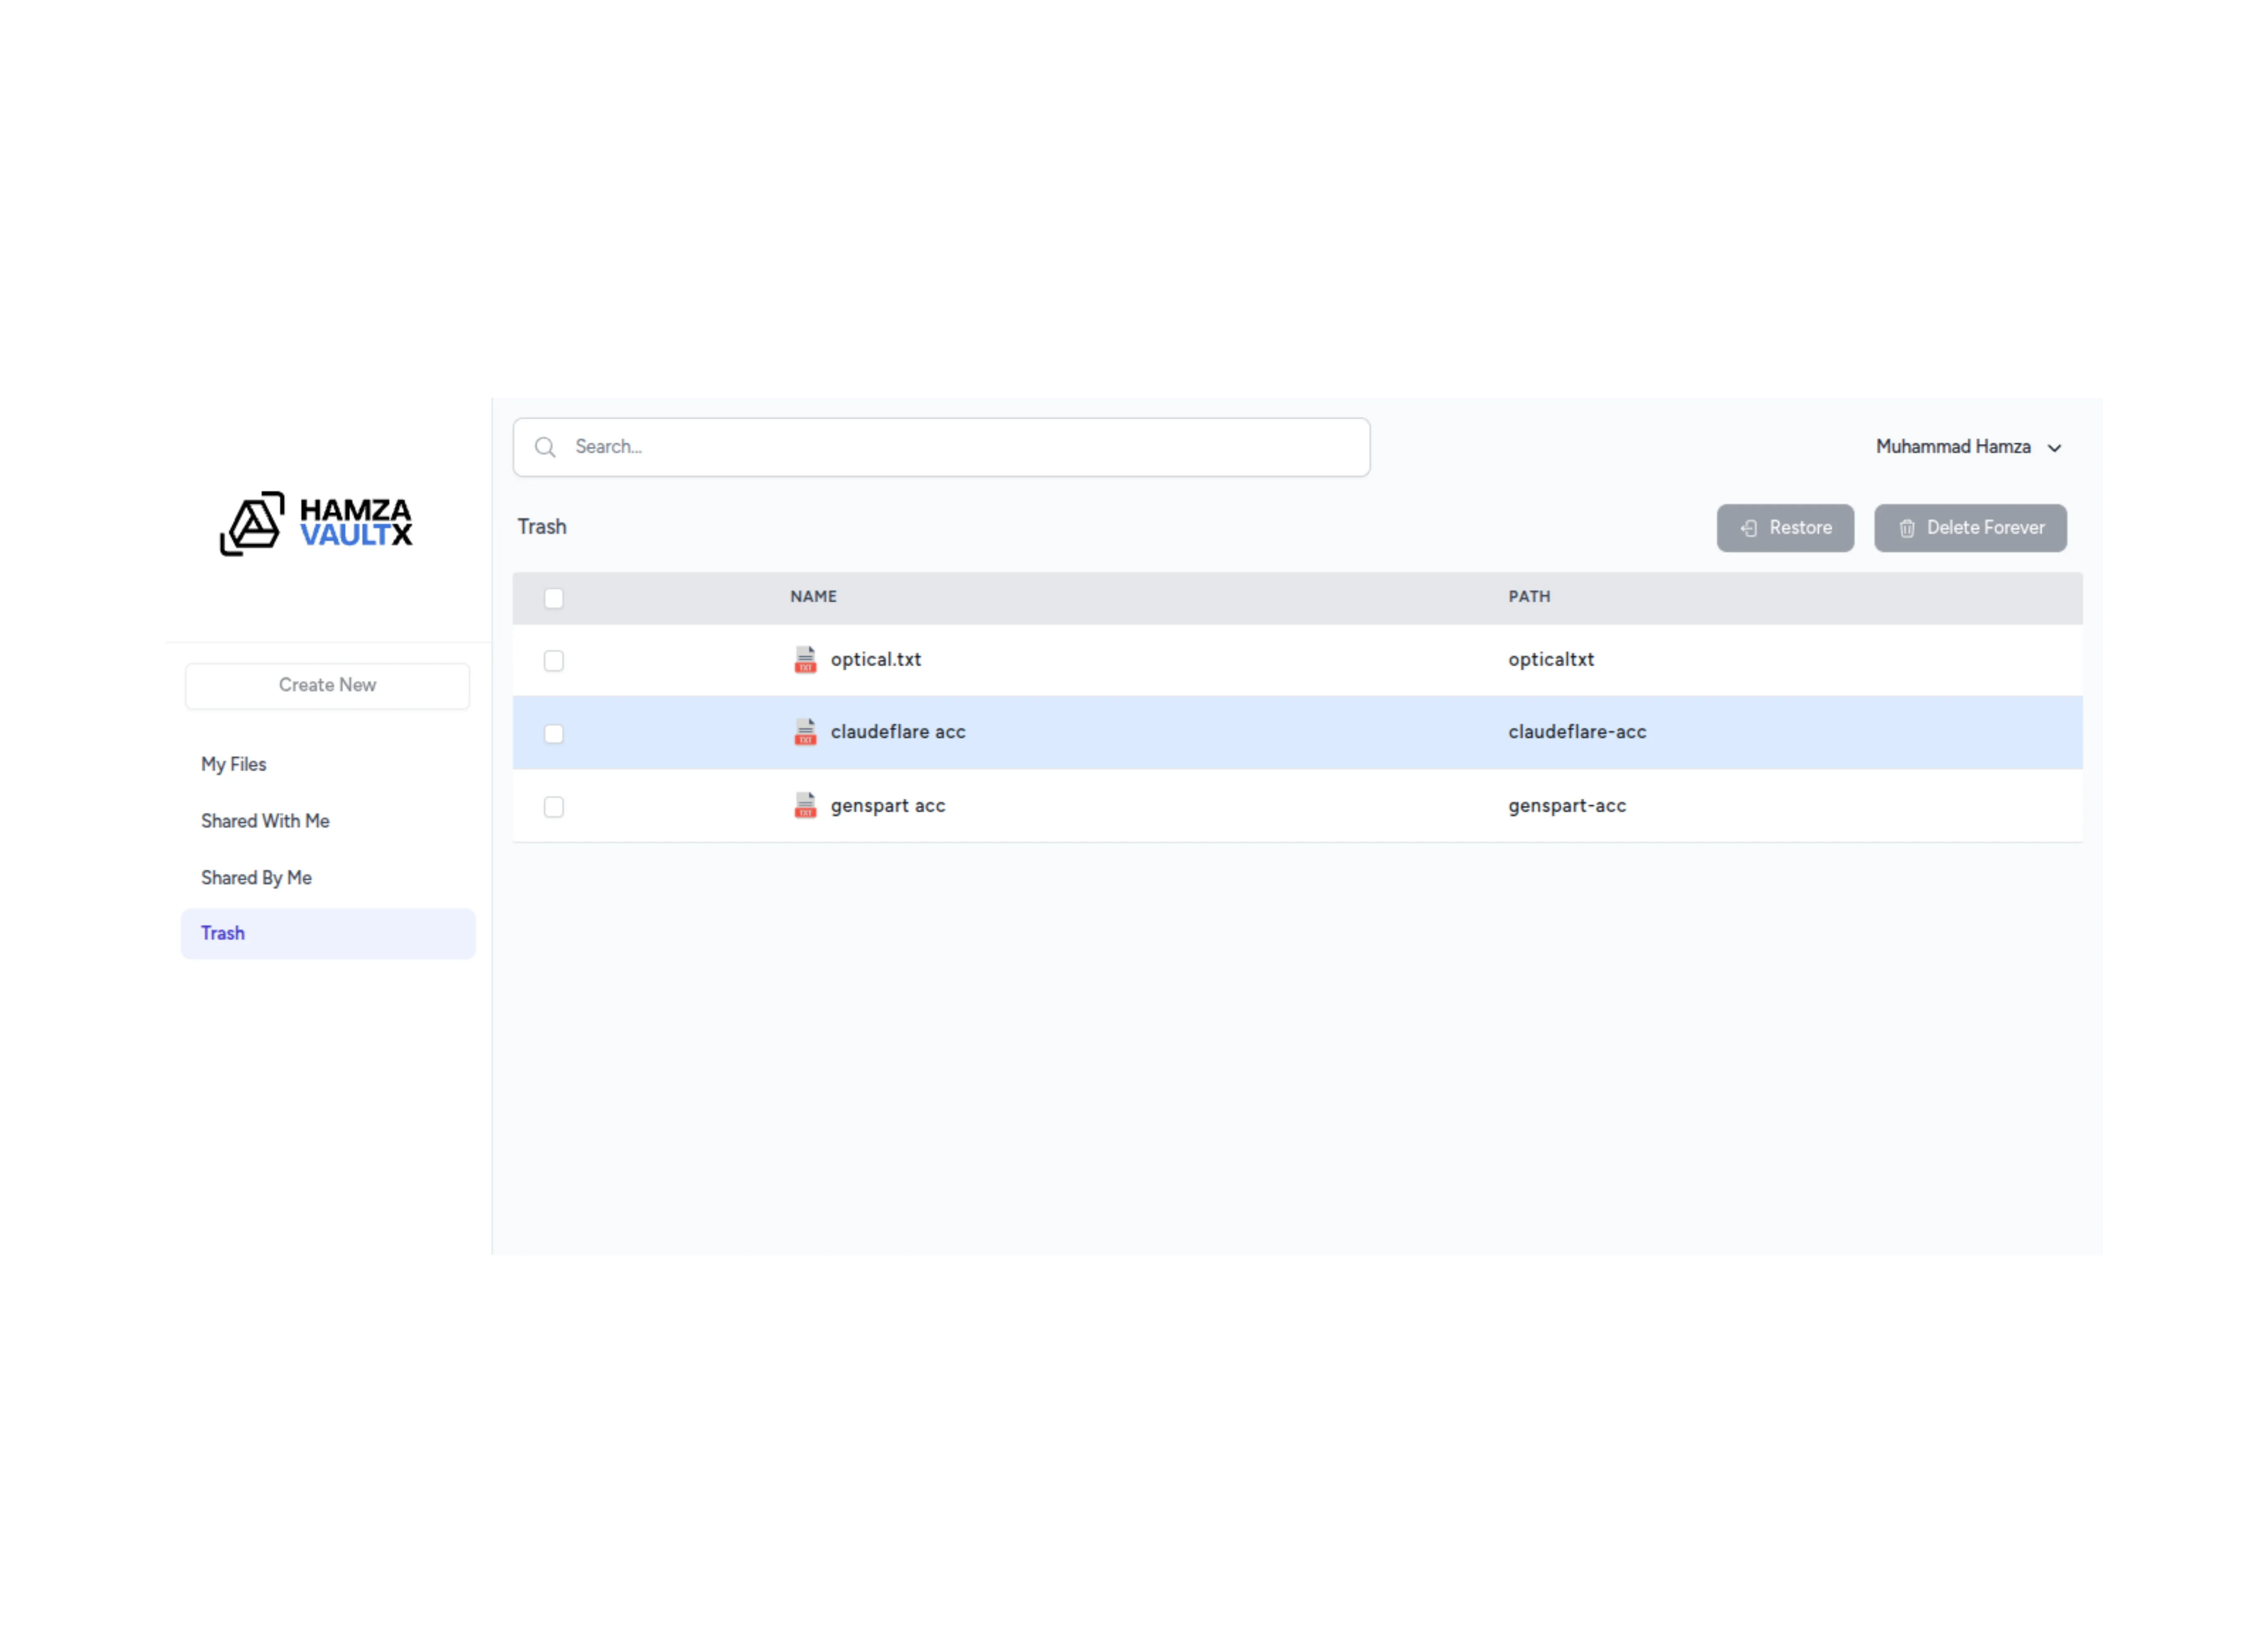The height and width of the screenshot is (1652, 2268).
Task: Check the genspart acc row checkbox
Action: click(x=554, y=807)
